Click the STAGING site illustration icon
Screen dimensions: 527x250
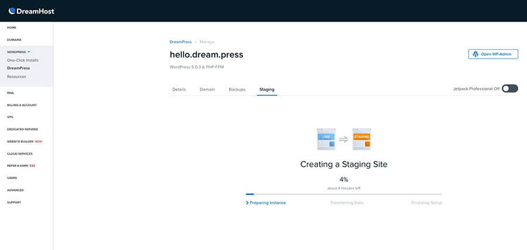(362, 139)
